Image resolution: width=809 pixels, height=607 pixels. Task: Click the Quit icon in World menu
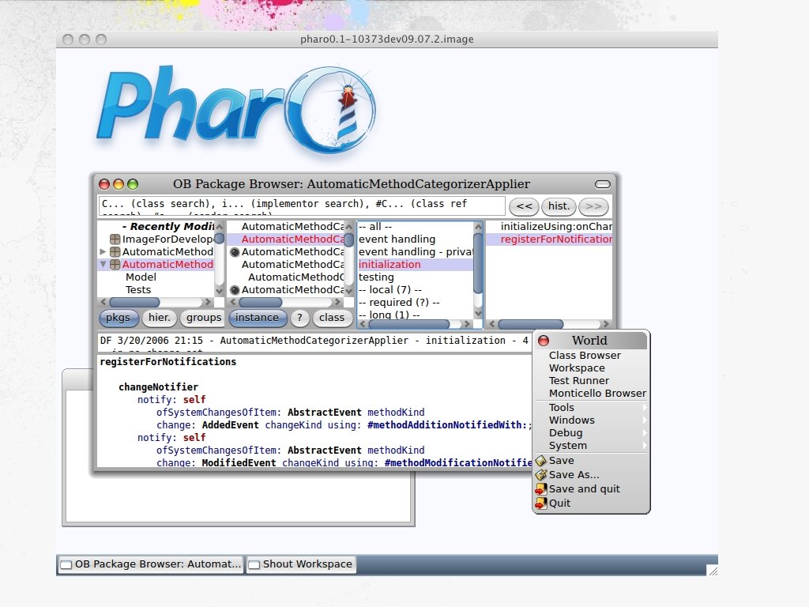540,503
